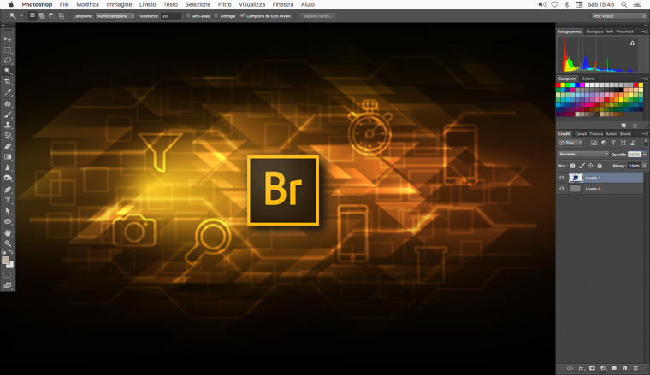Select the Path Selection tool
This screenshot has width=650, height=375.
[x=8, y=211]
